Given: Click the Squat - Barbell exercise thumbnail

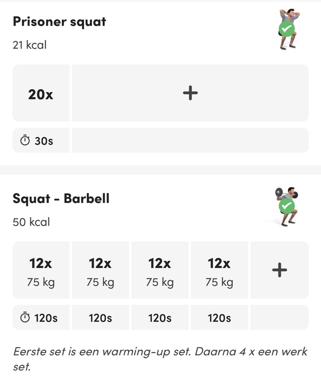Looking at the screenshot, I should pos(287,205).
